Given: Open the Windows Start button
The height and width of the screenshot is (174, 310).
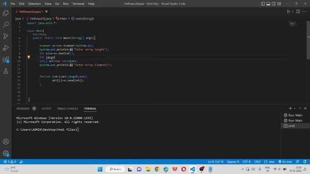Looking at the screenshot, I should pyautogui.click(x=100, y=169).
